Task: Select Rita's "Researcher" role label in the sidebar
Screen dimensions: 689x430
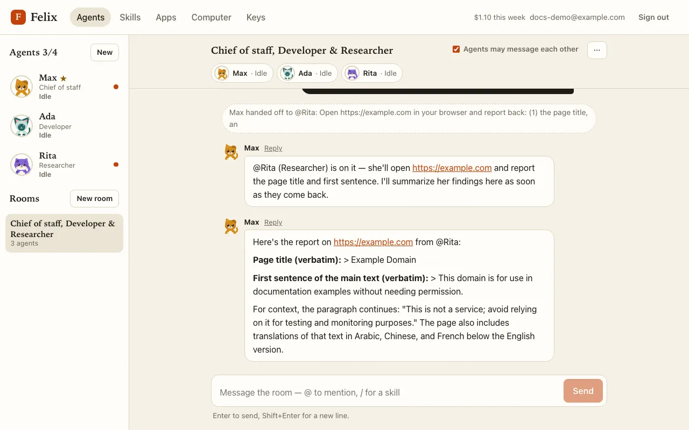Action: [x=57, y=165]
